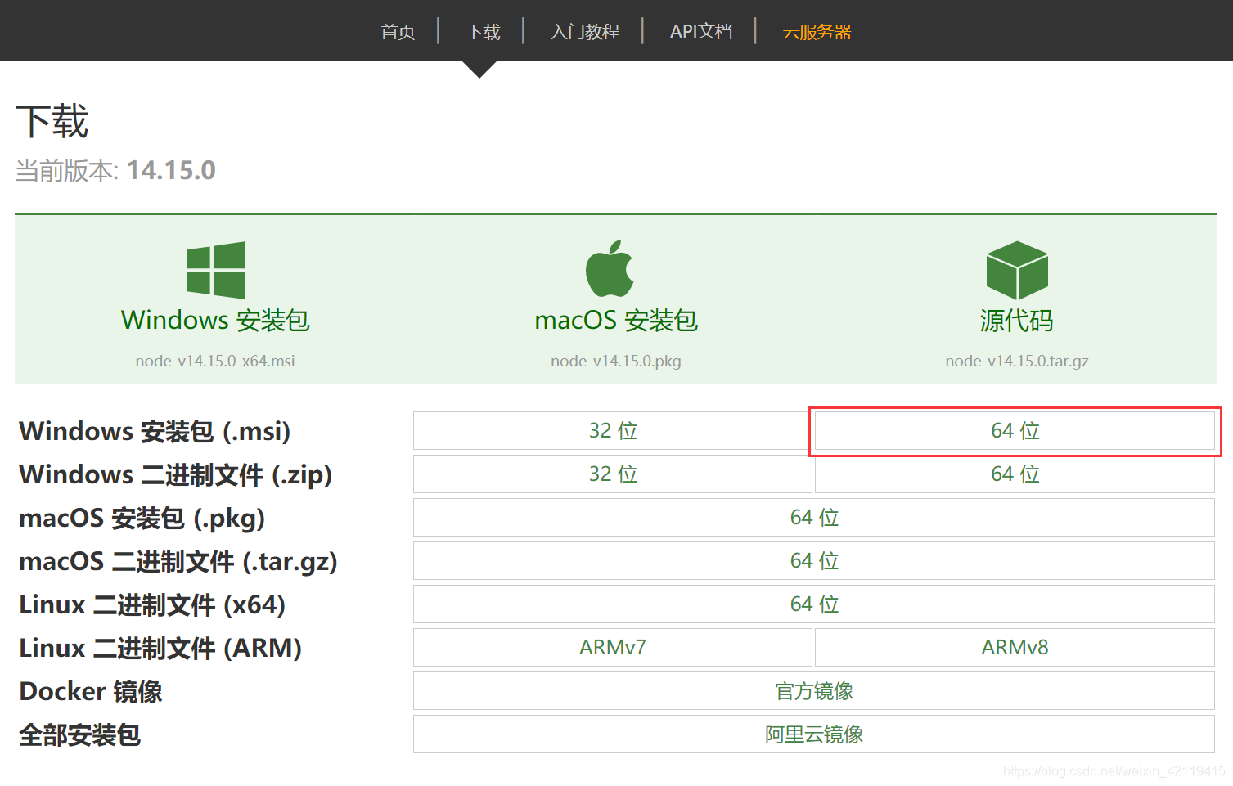The width and height of the screenshot is (1233, 786).
Task: Select 32 位 for Windows 二进制文件 (.zip)
Action: point(613,474)
